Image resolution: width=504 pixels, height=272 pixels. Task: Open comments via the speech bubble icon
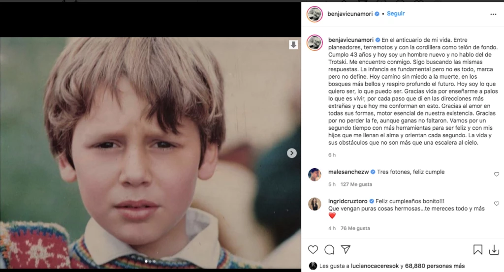point(329,250)
